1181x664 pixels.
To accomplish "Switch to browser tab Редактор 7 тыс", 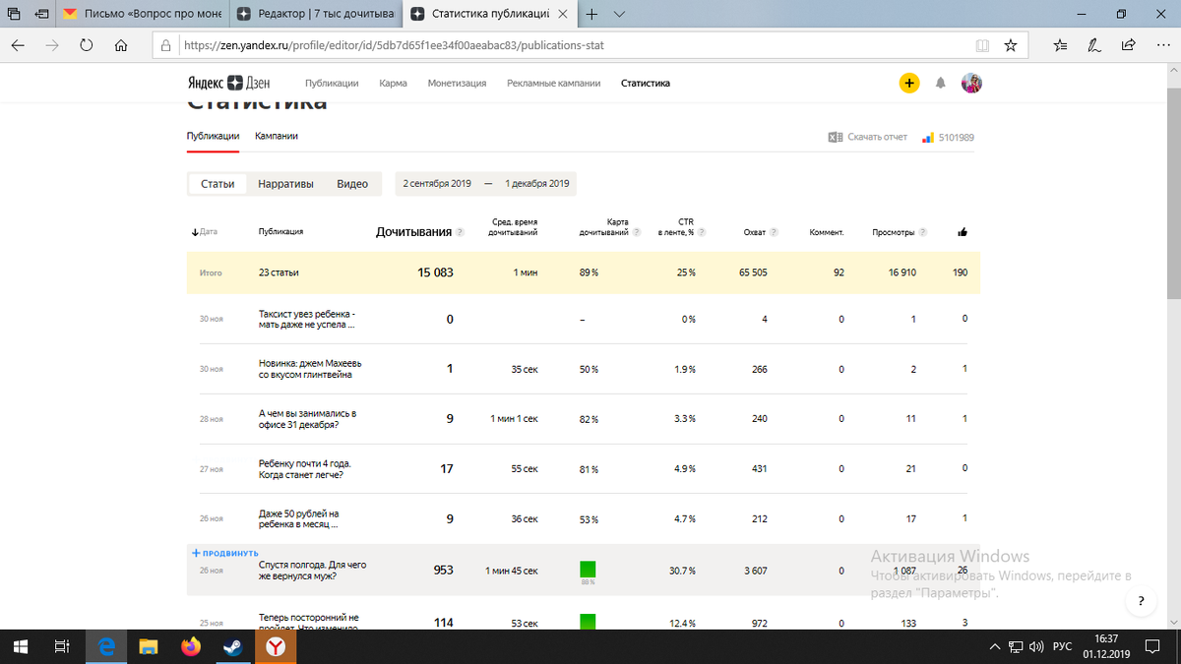I will click(318, 15).
